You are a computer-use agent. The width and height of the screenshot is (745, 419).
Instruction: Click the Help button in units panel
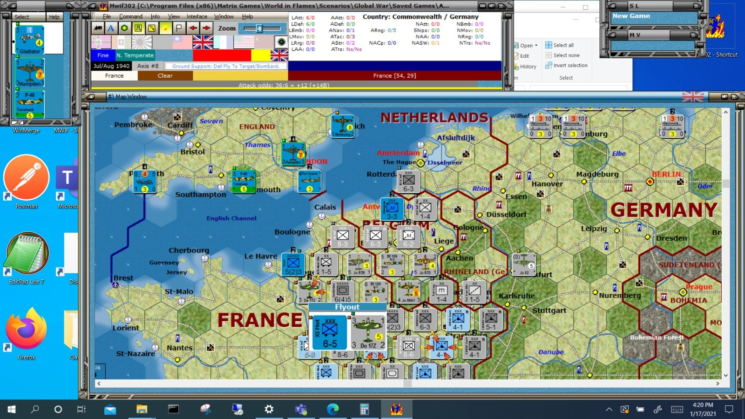(54, 17)
